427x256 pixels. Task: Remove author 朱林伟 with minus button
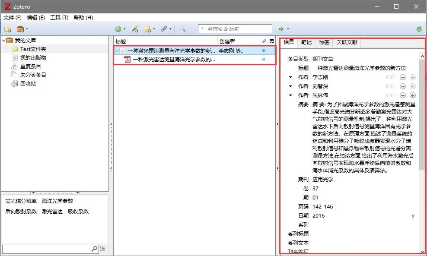coord(403,95)
